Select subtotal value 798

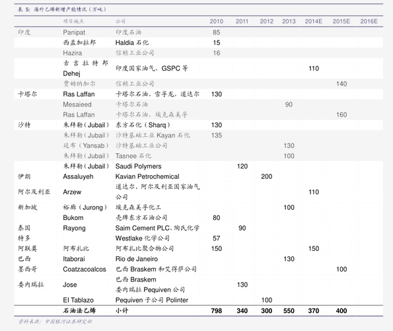216,311
